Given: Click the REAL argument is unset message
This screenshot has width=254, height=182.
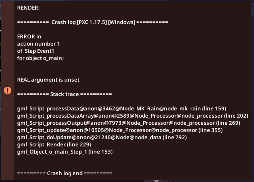Looking at the screenshot, I should point(48,80).
